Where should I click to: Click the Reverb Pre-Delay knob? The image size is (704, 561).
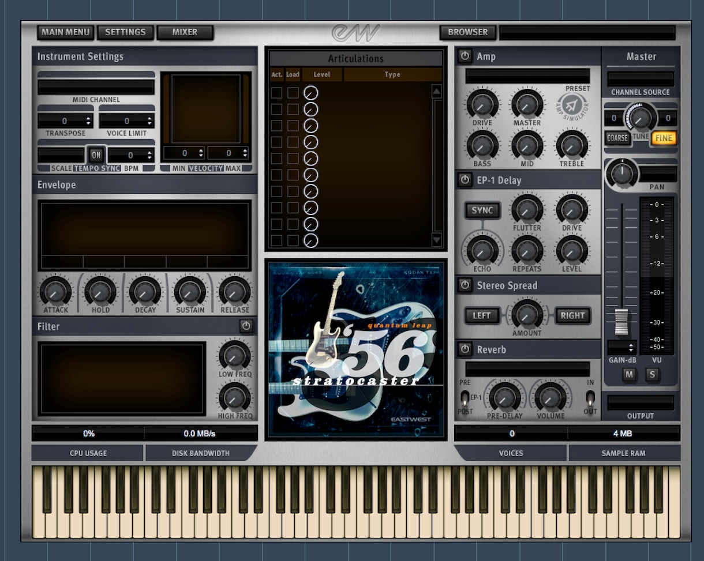pyautogui.click(x=504, y=397)
